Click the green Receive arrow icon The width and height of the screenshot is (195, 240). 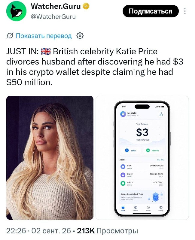pyautogui.click(x=148, y=150)
